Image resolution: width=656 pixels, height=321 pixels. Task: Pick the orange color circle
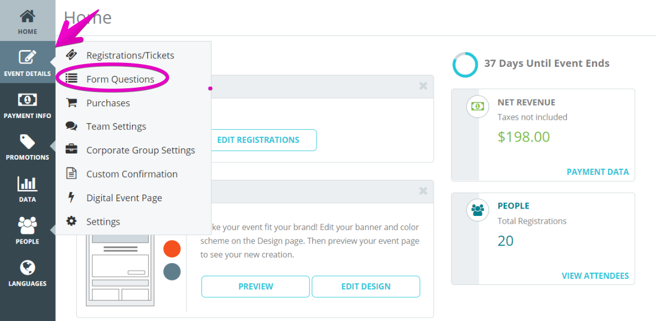(x=172, y=248)
